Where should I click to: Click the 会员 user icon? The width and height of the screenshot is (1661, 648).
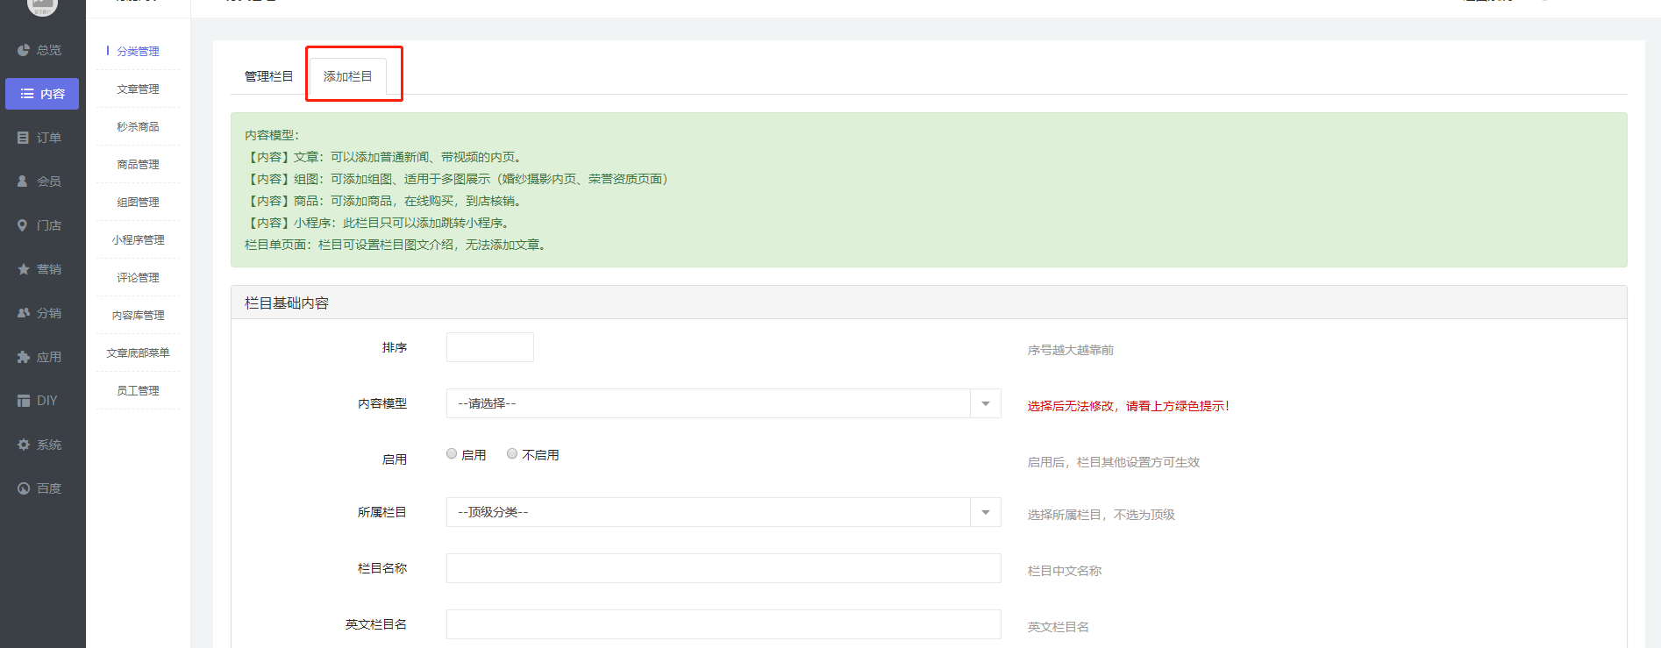23,182
